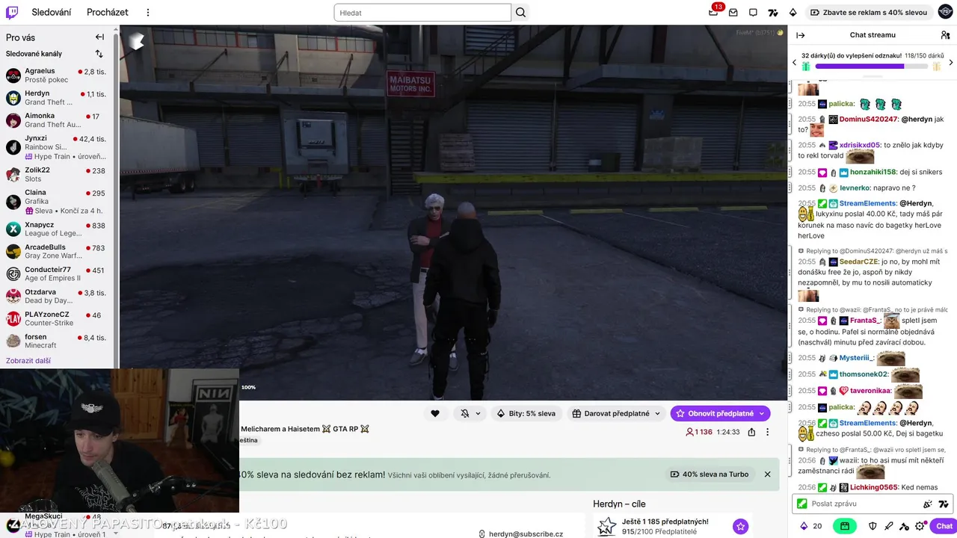Open the Twitch home logo
Image resolution: width=957 pixels, height=538 pixels.
pos(13,12)
